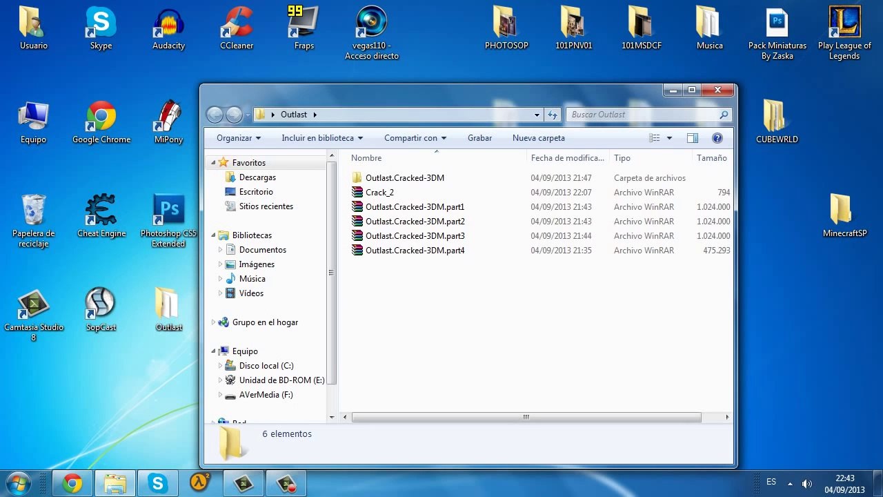Image resolution: width=883 pixels, height=497 pixels.
Task: Launch Camtasia Studio 8 desktop shortcut
Action: [33, 315]
